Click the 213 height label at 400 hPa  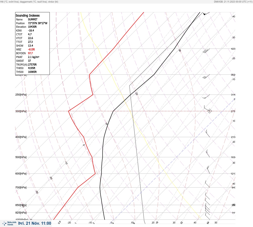pos(233,137)
